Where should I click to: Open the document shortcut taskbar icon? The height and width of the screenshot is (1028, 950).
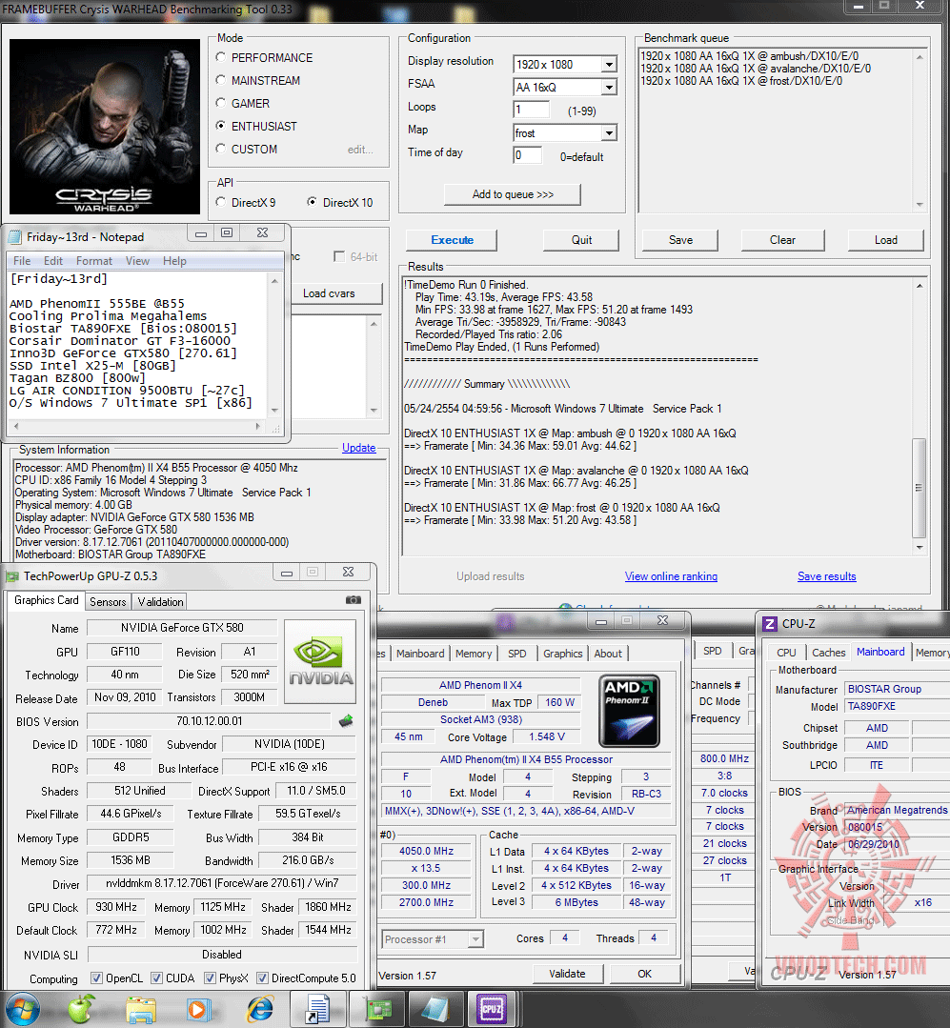[x=318, y=1009]
